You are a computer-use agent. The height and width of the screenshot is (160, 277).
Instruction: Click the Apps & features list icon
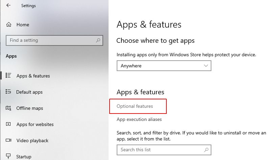tap(8, 75)
